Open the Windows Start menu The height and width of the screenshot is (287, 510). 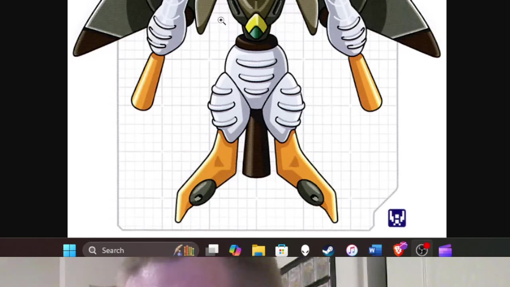click(70, 250)
